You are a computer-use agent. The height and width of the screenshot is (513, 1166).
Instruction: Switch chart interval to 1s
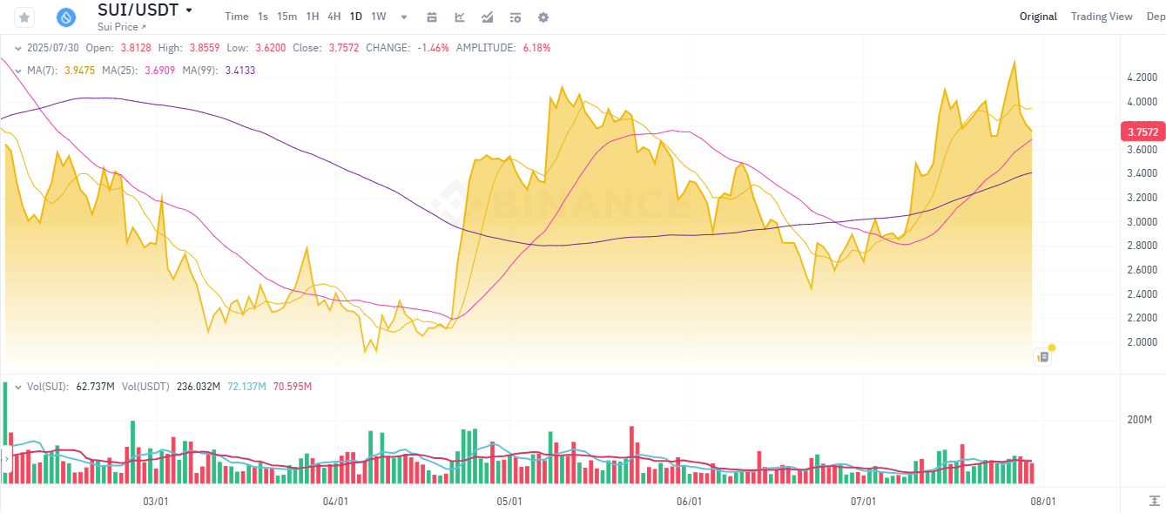263,17
